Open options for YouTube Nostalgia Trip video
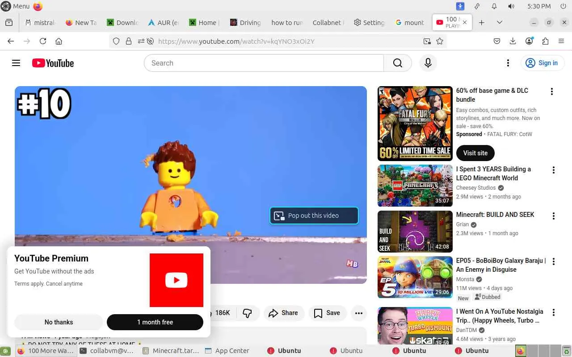This screenshot has height=357, width=572. click(554, 312)
